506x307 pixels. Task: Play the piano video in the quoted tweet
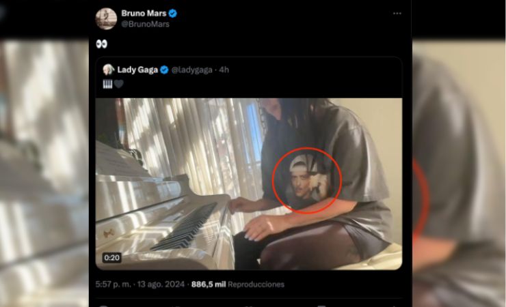pos(248,184)
